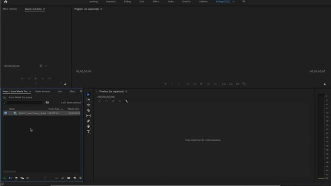The height and width of the screenshot is (186, 331).
Task: Open Program monitor Button Editor plus icon
Action: (325, 84)
